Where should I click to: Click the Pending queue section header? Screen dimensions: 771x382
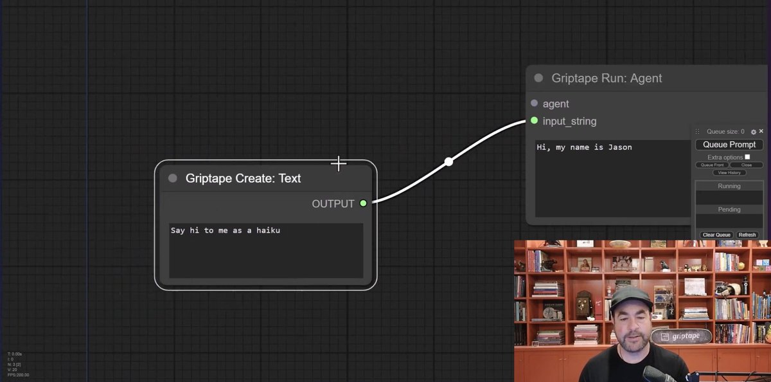[729, 209]
